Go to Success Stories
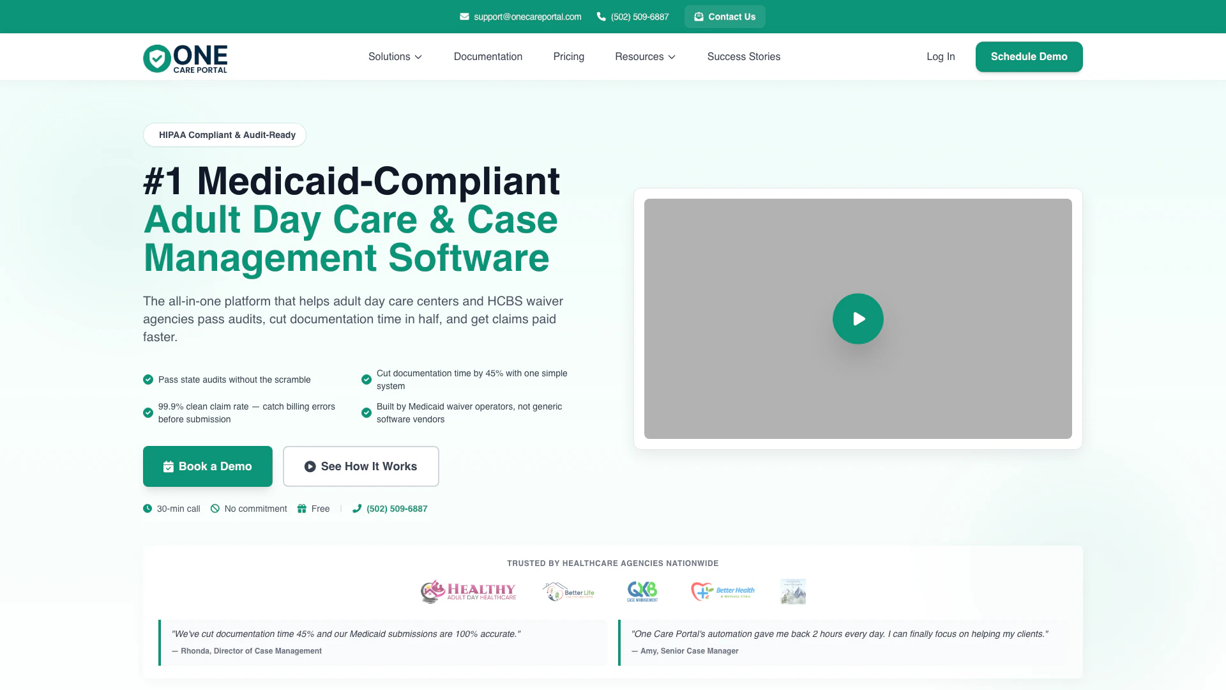The height and width of the screenshot is (690, 1226). point(743,57)
